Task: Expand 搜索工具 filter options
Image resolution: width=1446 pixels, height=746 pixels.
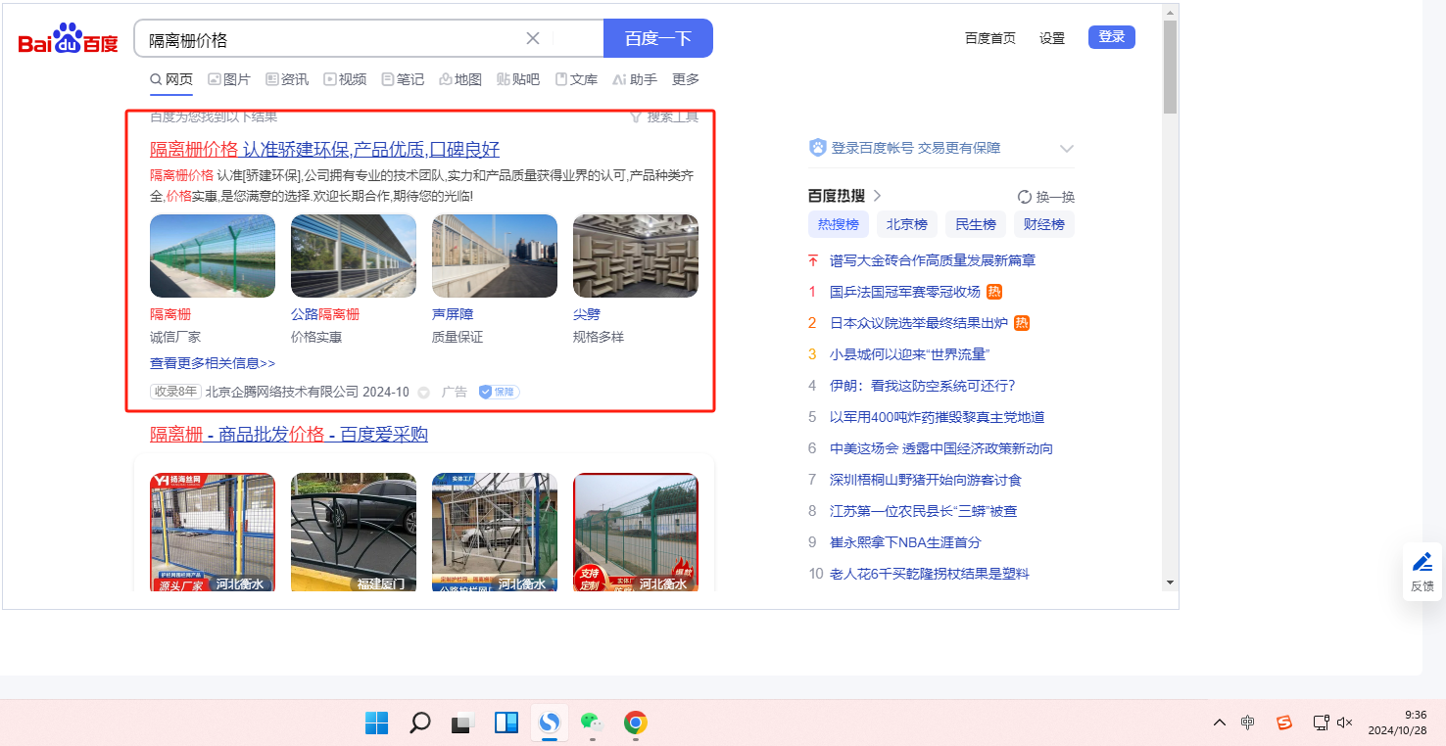Action: (x=664, y=117)
